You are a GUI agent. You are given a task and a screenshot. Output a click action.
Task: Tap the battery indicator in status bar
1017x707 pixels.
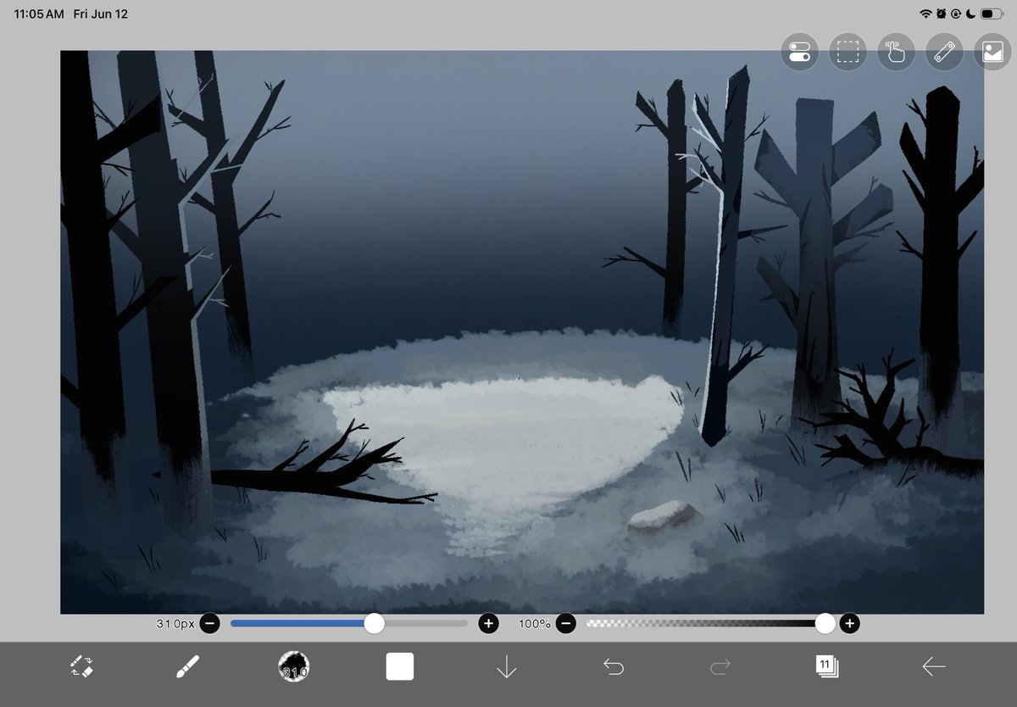coord(992,14)
